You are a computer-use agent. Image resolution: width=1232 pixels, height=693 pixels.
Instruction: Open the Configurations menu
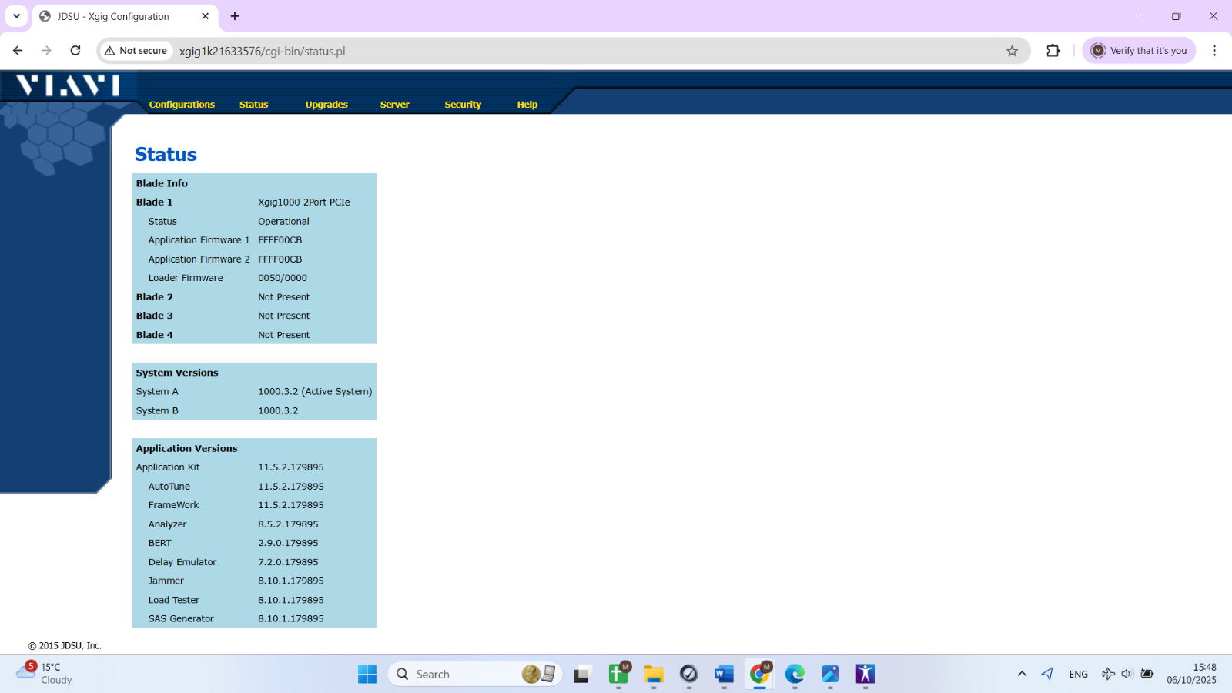[182, 105]
